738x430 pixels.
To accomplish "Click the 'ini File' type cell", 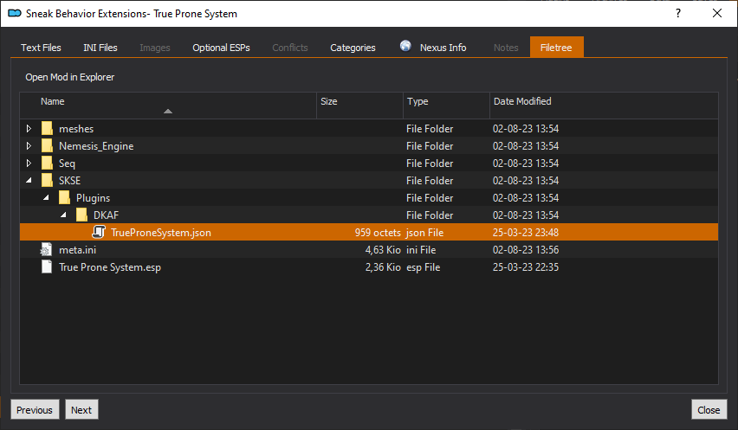I will [421, 249].
